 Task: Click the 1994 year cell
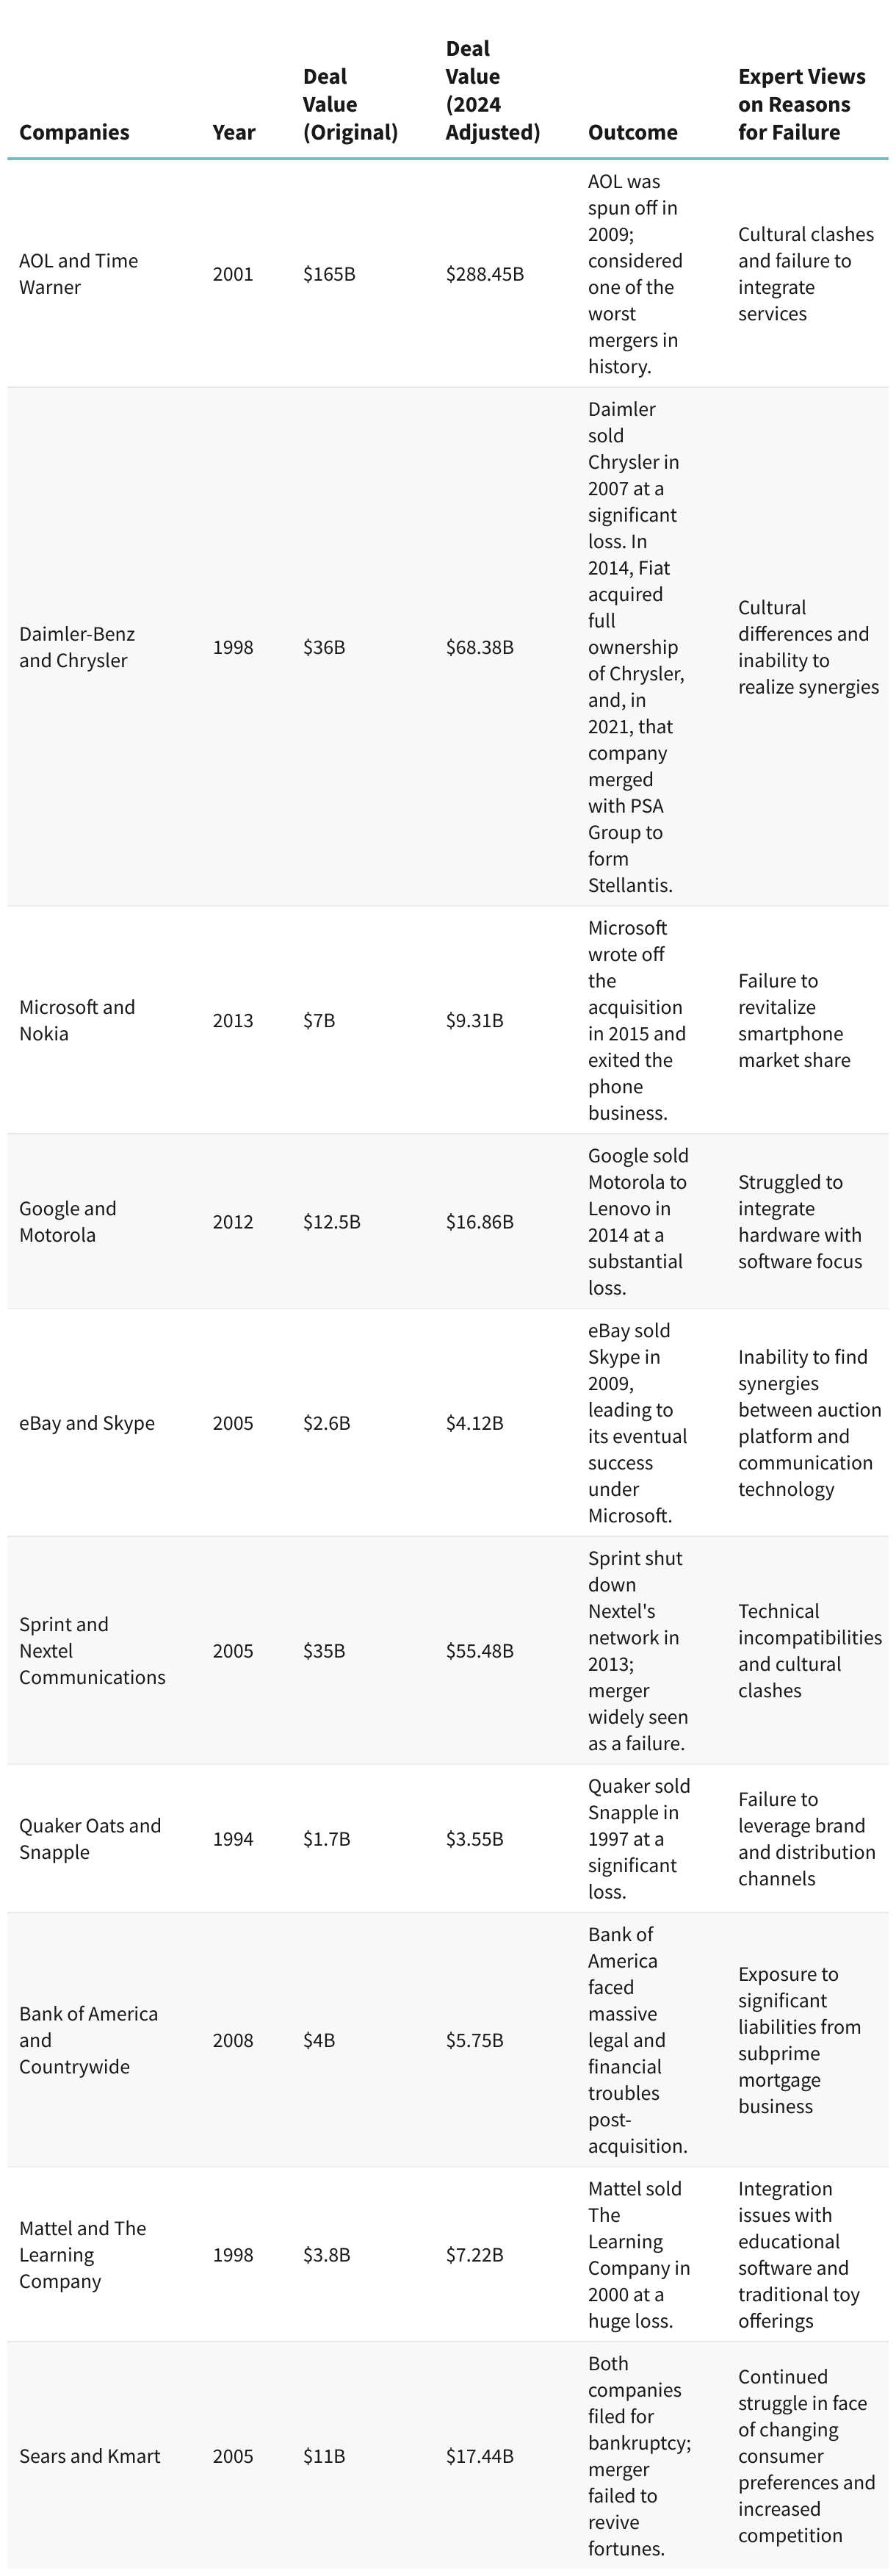[233, 1839]
